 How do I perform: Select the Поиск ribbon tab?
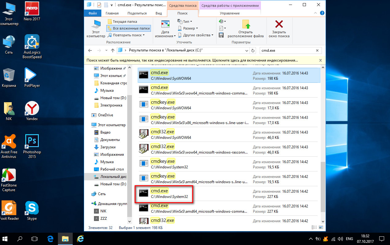tap(182, 13)
